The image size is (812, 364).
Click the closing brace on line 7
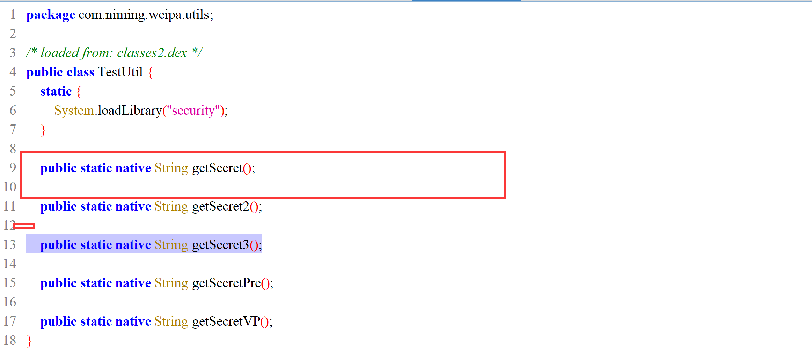(43, 130)
